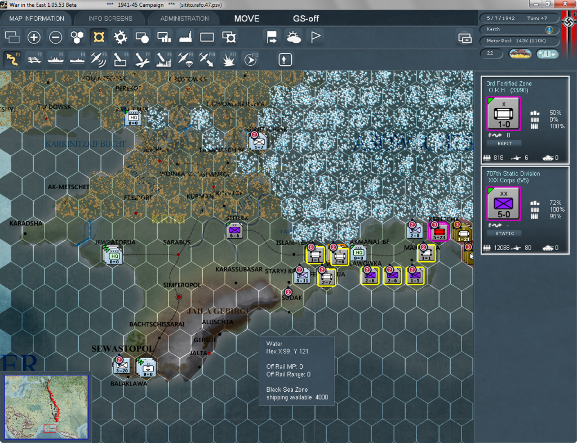Select the 3=20 unit counter at Sewastopol
Image resolution: width=577 pixels, height=443 pixels.
click(x=122, y=366)
